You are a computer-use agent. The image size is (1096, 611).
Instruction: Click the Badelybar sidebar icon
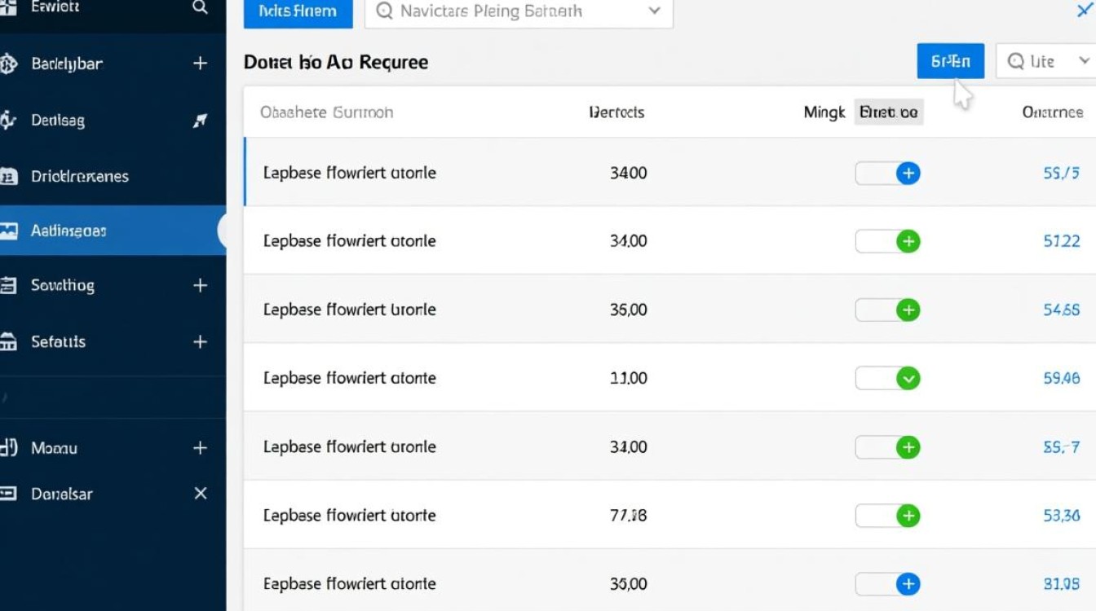point(8,64)
